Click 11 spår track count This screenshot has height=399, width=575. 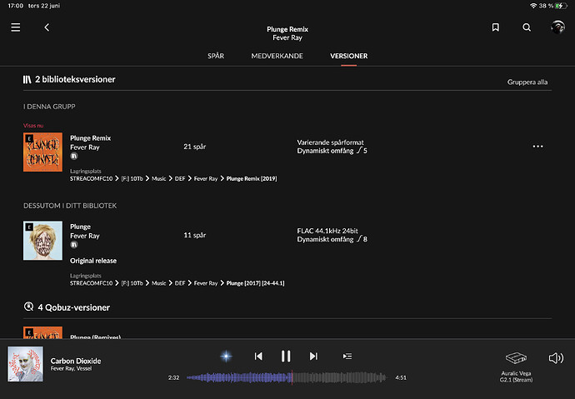[194, 235]
